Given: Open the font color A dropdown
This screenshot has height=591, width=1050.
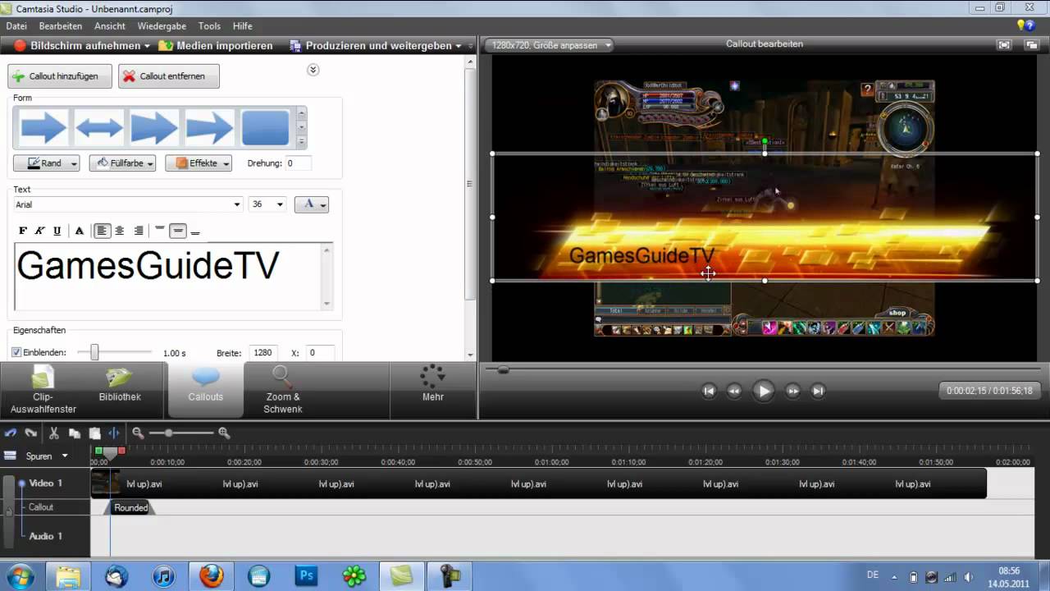Looking at the screenshot, I should pyautogui.click(x=312, y=204).
